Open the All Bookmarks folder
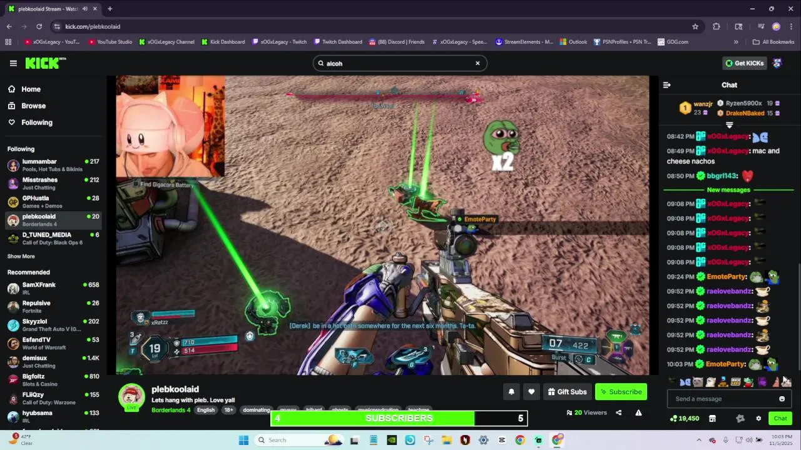Screen dimensions: 801x450 pyautogui.click(x=773, y=42)
